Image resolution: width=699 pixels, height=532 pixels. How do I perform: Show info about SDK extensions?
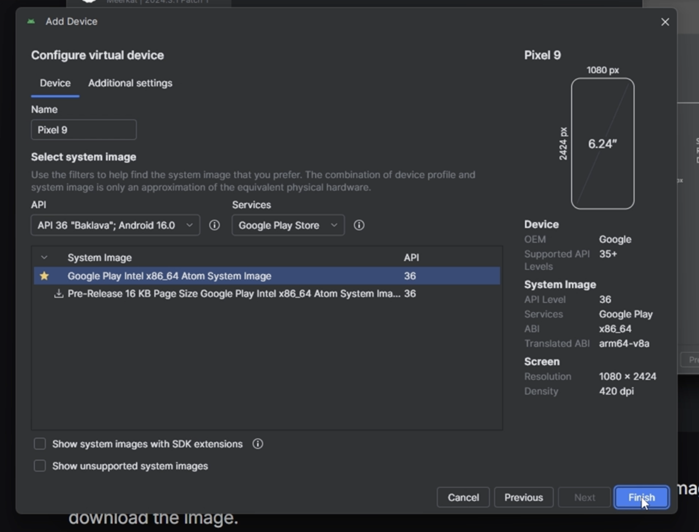[x=258, y=444]
